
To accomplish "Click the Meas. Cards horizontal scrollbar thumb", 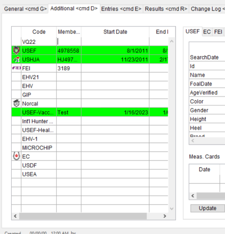I will 211,196.
